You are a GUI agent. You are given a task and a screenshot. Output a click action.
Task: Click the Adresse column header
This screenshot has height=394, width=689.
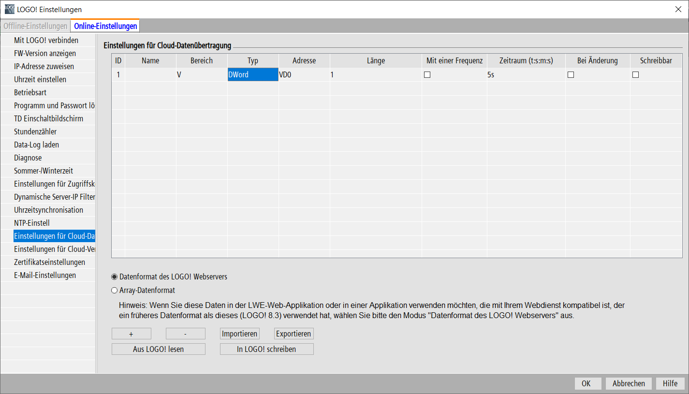[x=304, y=60]
